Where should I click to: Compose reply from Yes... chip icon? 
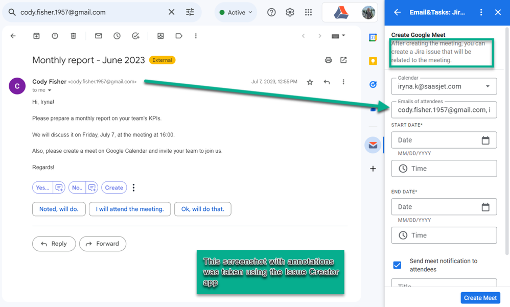(x=59, y=187)
